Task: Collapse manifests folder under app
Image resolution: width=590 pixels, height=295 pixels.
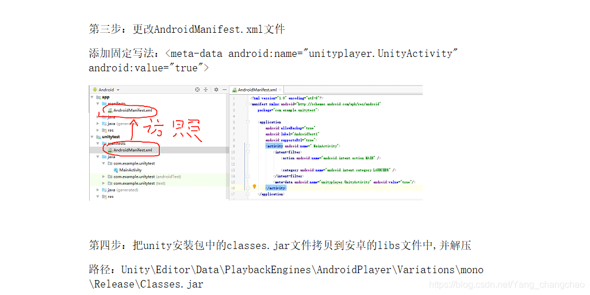Action: [98, 104]
